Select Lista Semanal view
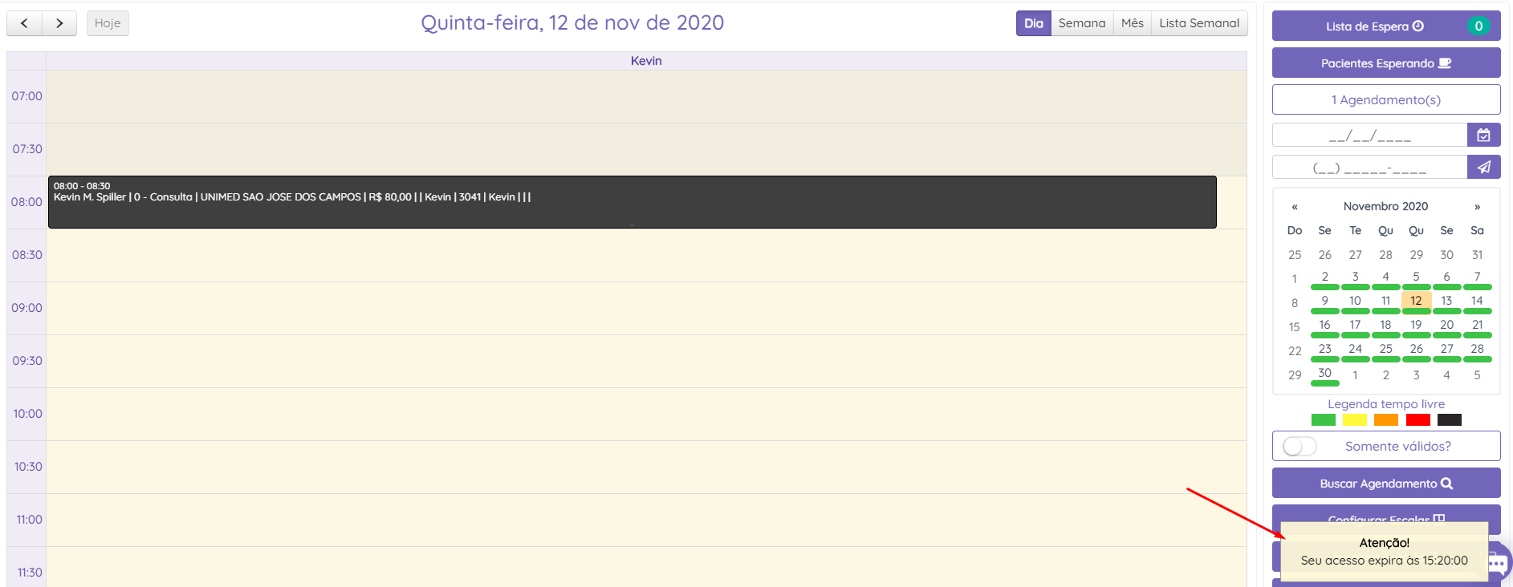 (1199, 23)
